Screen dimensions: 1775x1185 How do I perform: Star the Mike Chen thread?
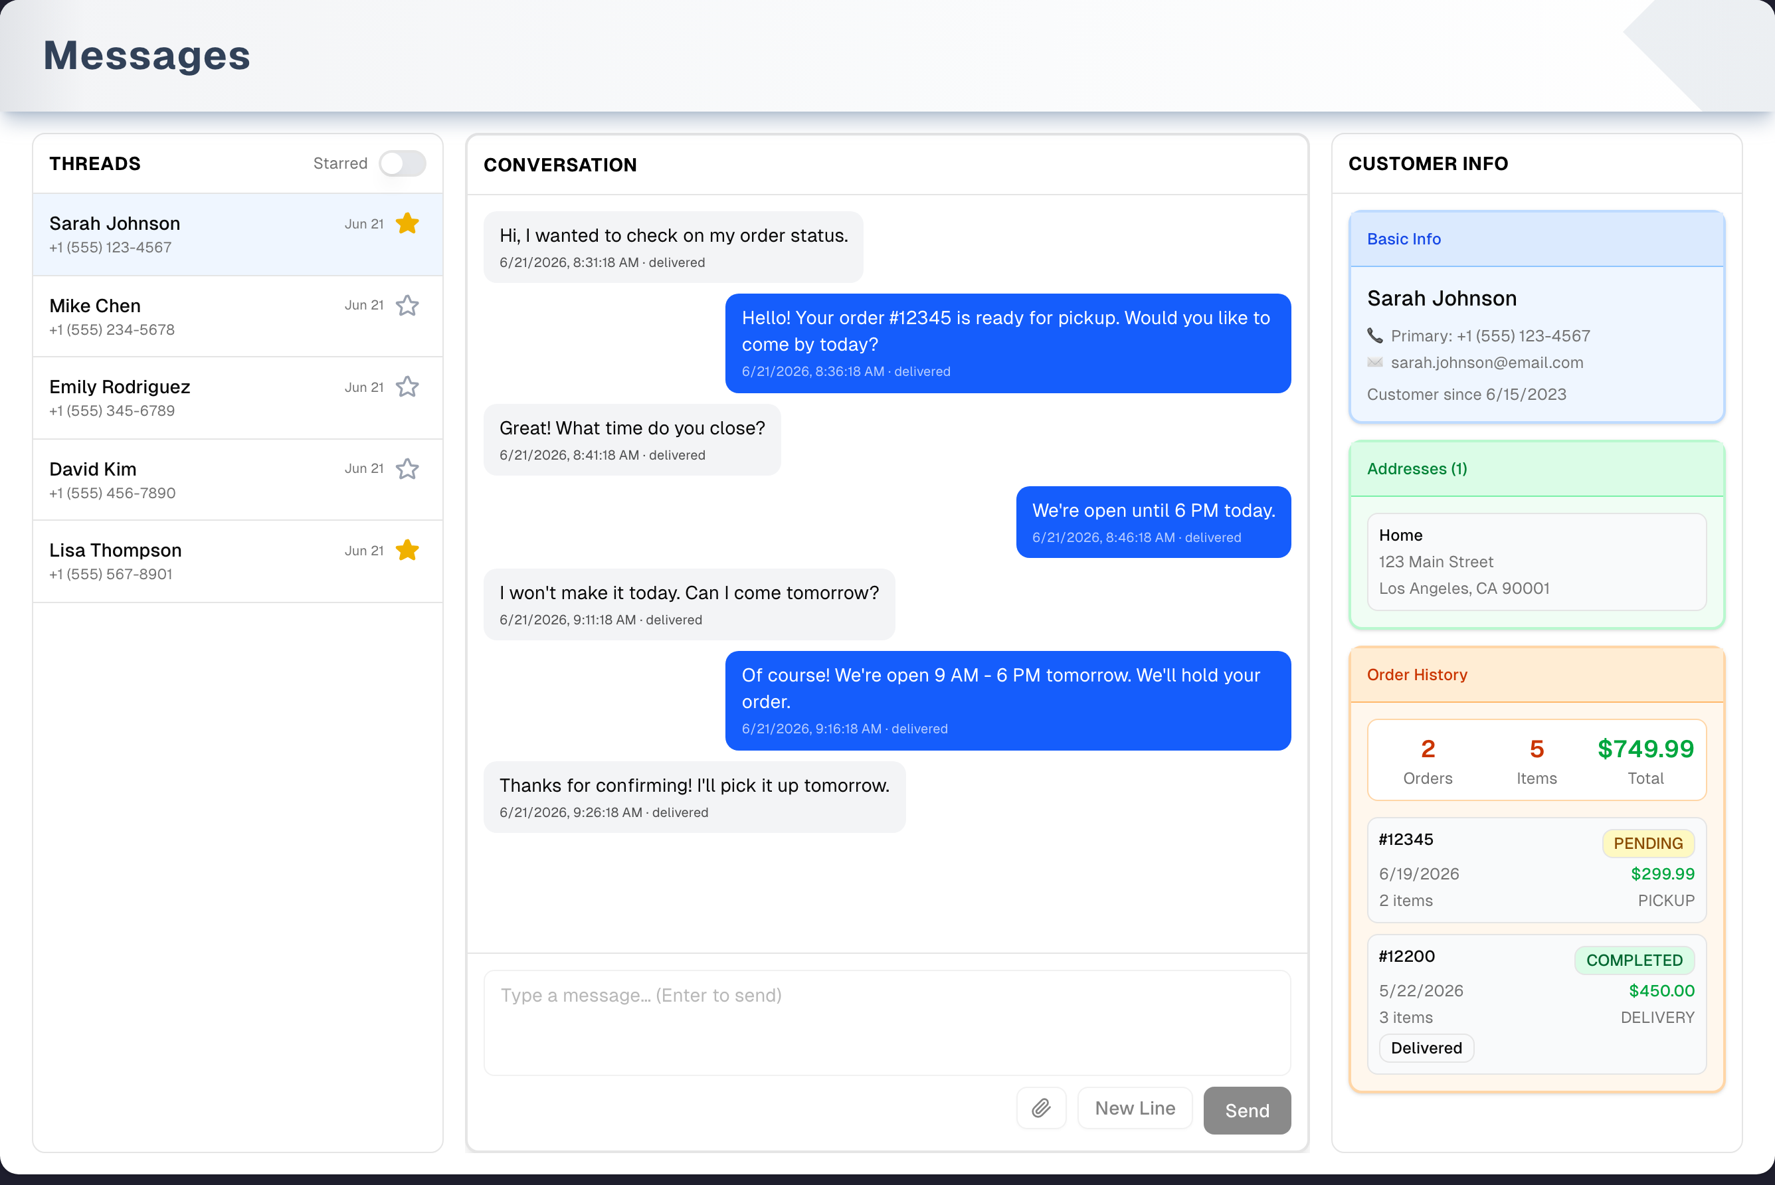click(407, 306)
